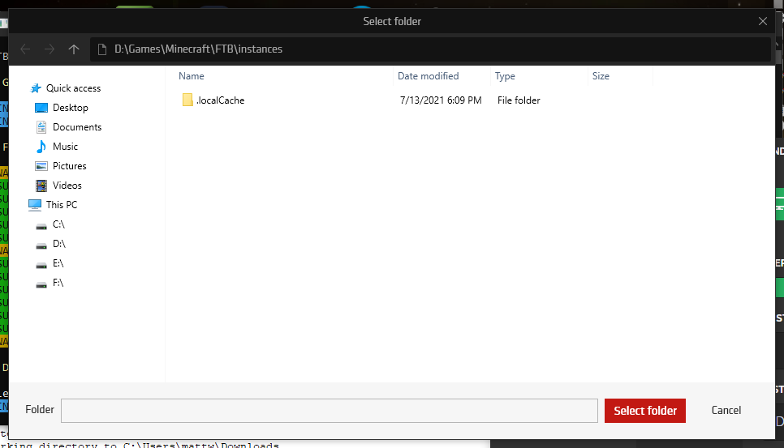Click the Pictures image icon

[41, 166]
